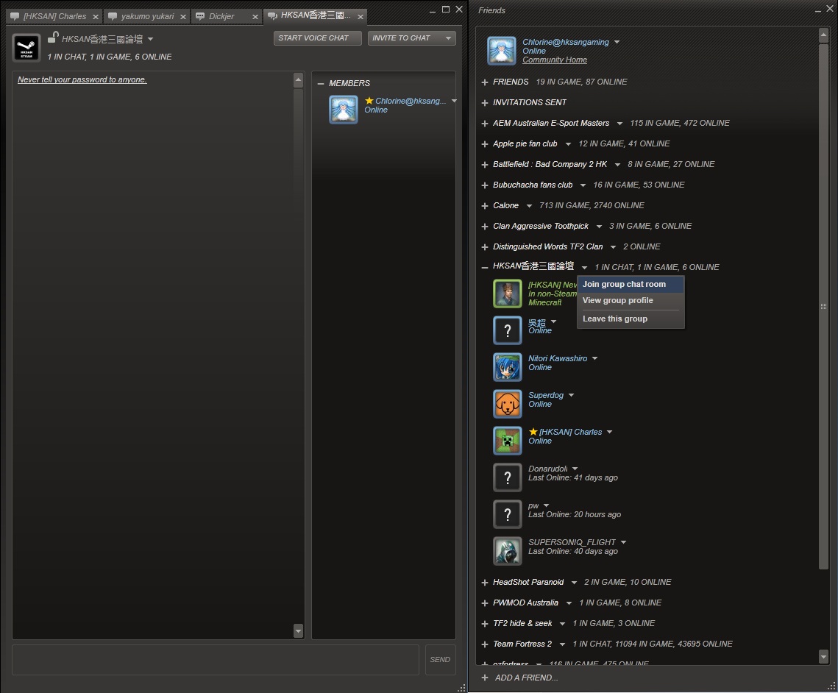Open the dropdown arrow next to Superdog
Image resolution: width=838 pixels, height=693 pixels.
pyautogui.click(x=572, y=395)
